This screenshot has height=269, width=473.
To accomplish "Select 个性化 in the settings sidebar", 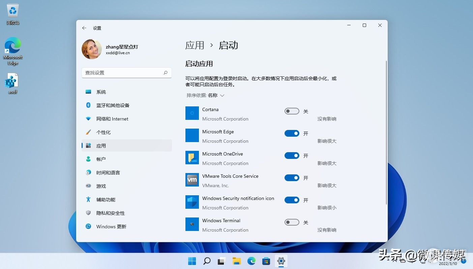I will pos(104,132).
